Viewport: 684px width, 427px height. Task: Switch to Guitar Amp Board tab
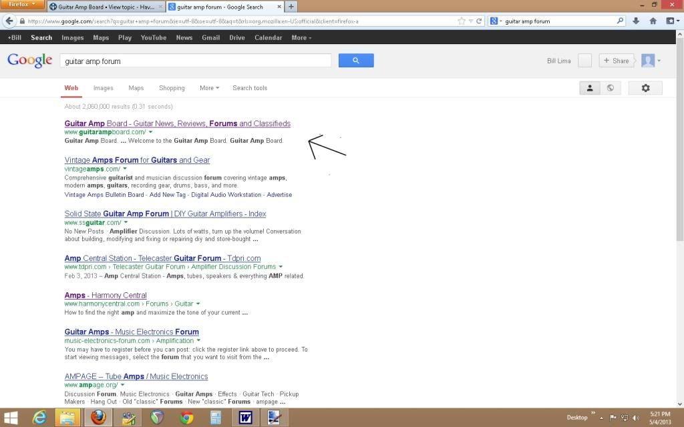105,7
